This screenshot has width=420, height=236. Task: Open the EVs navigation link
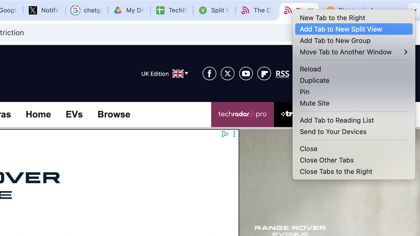tap(74, 114)
